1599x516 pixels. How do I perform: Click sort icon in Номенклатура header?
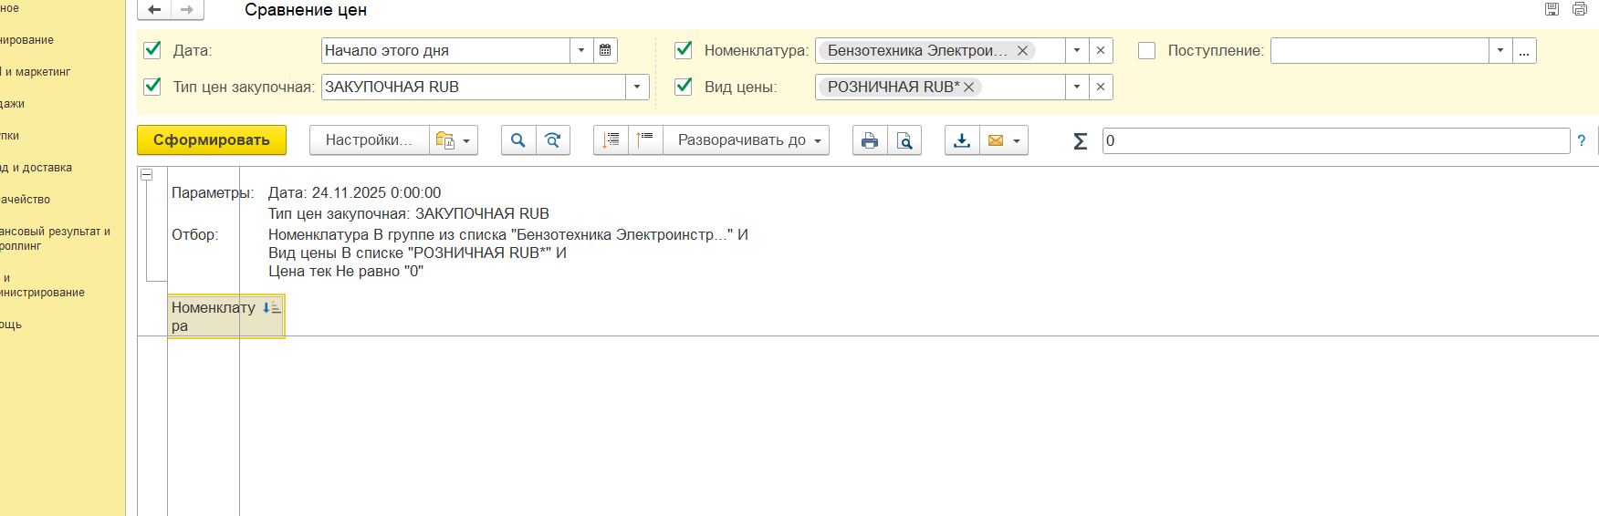tap(272, 308)
